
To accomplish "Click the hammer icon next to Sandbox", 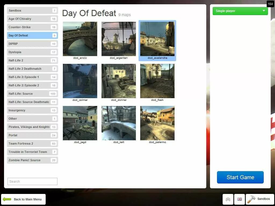I will pyautogui.click(x=251, y=199).
